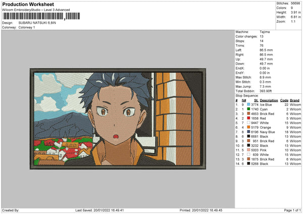303x214 pixels.
Task: Click 'Last Saved: 20/01/2022 16.49.41' footer text
Action: coord(99,210)
